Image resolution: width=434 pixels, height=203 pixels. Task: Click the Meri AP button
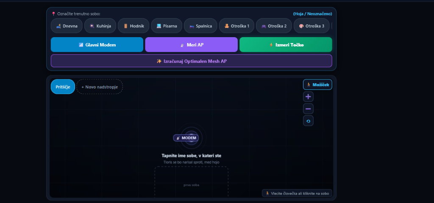tap(191, 45)
